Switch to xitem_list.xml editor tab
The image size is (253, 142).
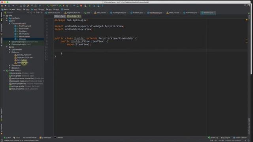(x=174, y=13)
